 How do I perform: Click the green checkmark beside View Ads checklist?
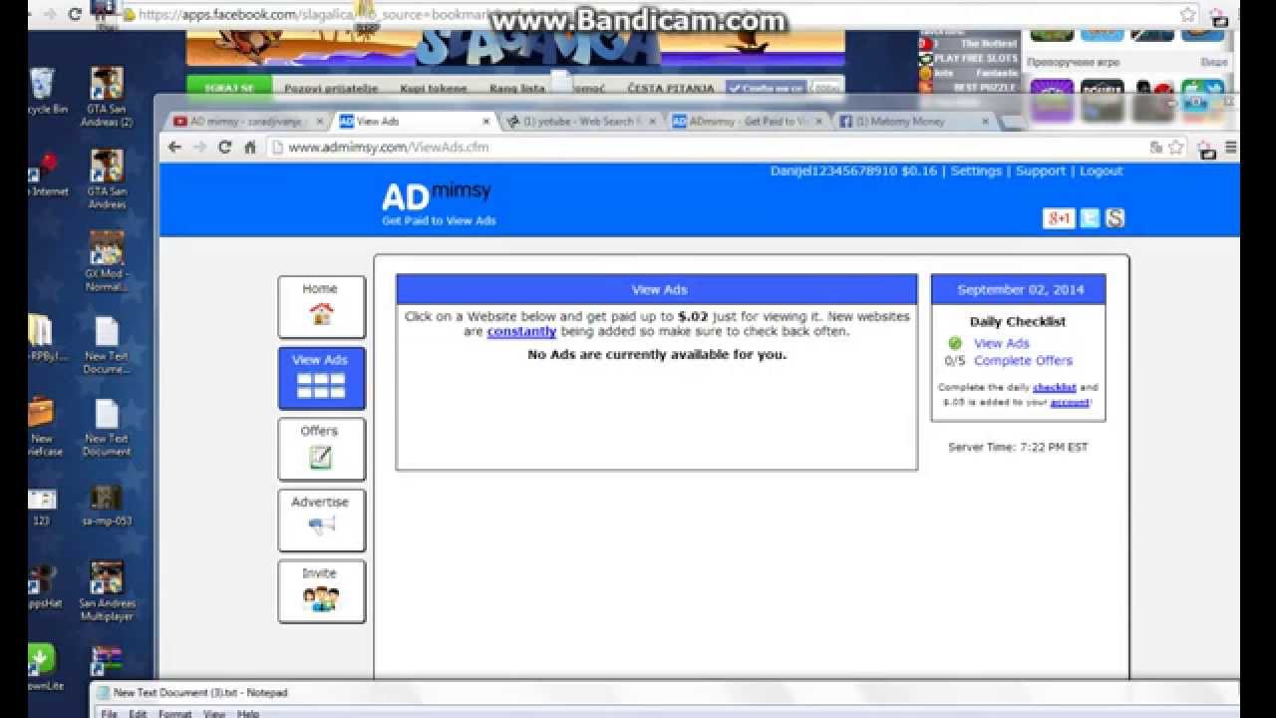(x=955, y=343)
